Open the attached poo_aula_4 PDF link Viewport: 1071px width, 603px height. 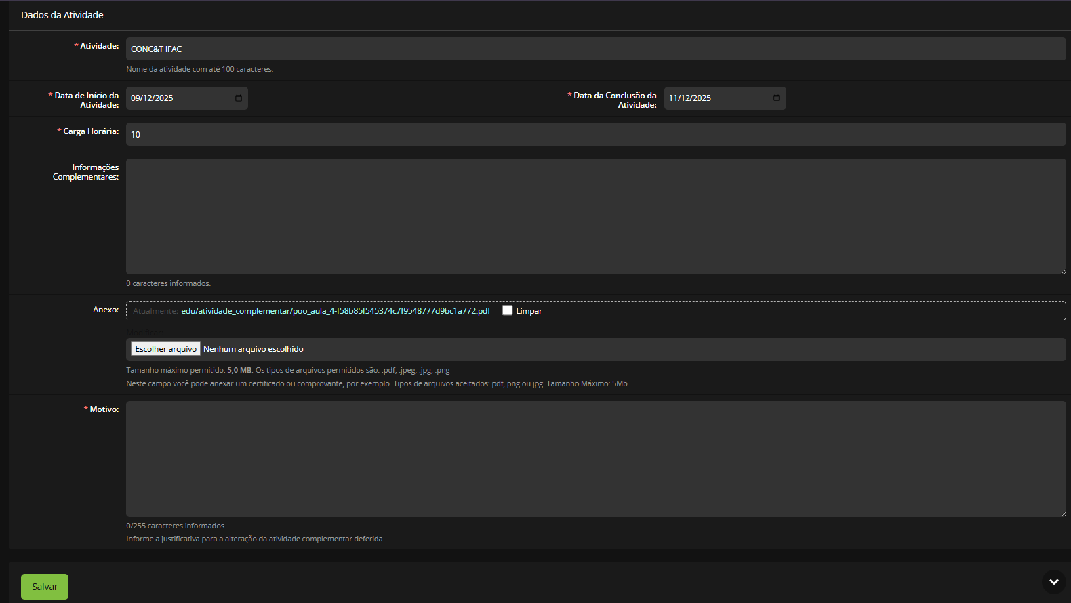[336, 311]
